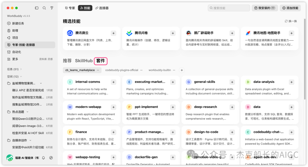Install codebuddy-chat plugin via plus button
The width and height of the screenshot is (308, 167).
tap(291, 132)
